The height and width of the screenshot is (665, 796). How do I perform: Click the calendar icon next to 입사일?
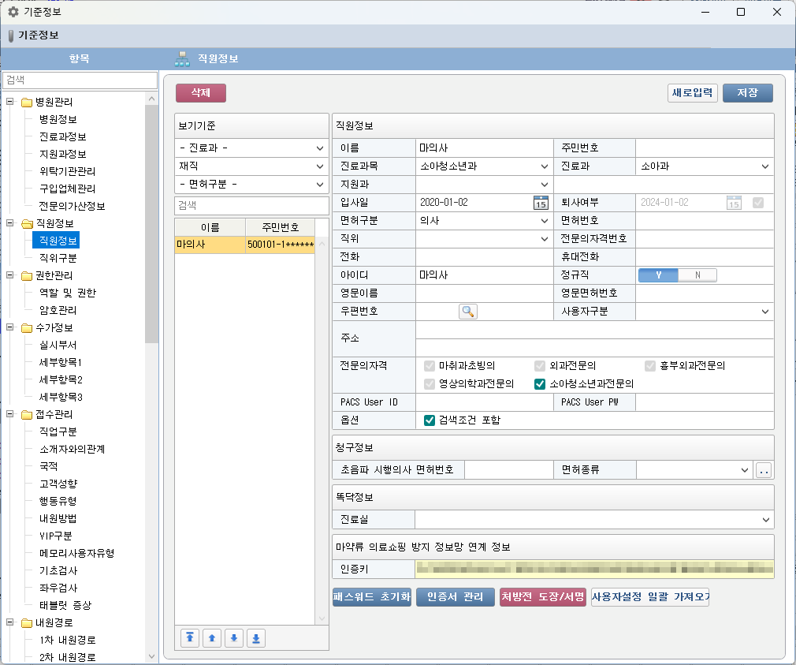pyautogui.click(x=541, y=203)
